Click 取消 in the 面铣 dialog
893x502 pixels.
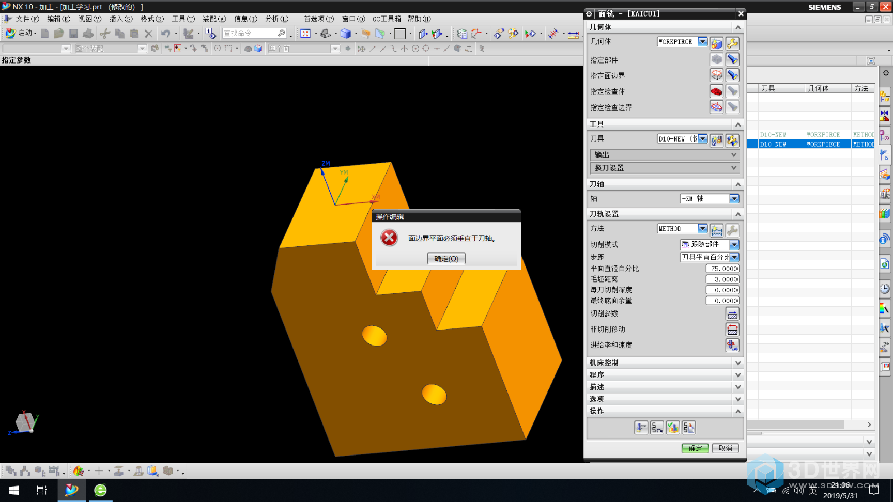tap(725, 448)
